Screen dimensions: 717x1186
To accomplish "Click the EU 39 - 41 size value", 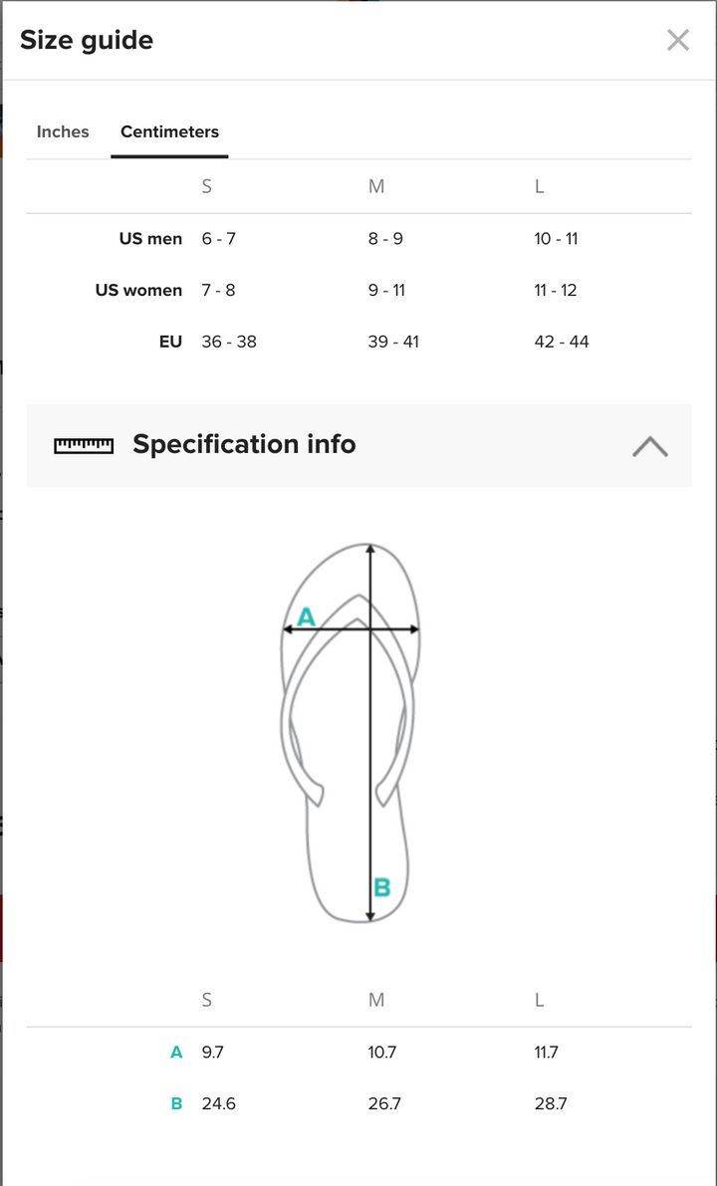I will pyautogui.click(x=393, y=342).
